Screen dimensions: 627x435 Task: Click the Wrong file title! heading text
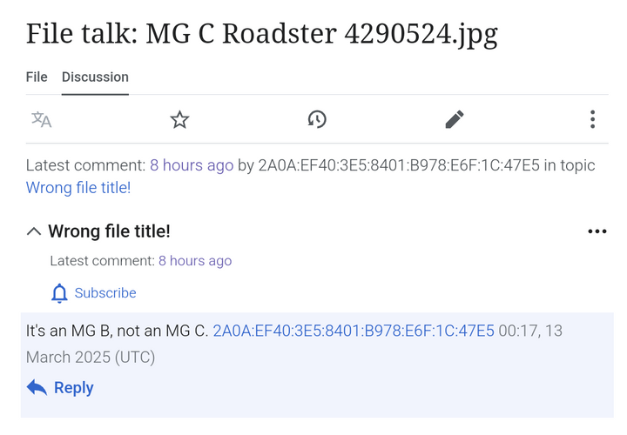109,231
